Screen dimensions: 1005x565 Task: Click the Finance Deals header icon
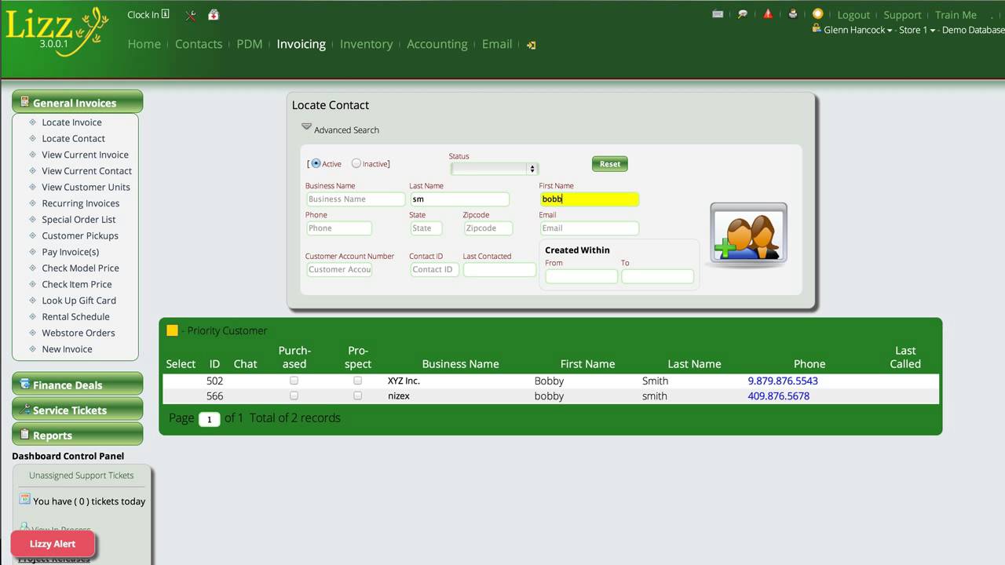[x=24, y=384]
